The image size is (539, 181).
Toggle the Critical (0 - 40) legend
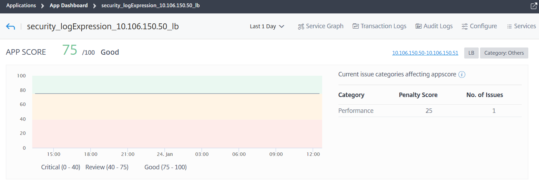pos(61,167)
